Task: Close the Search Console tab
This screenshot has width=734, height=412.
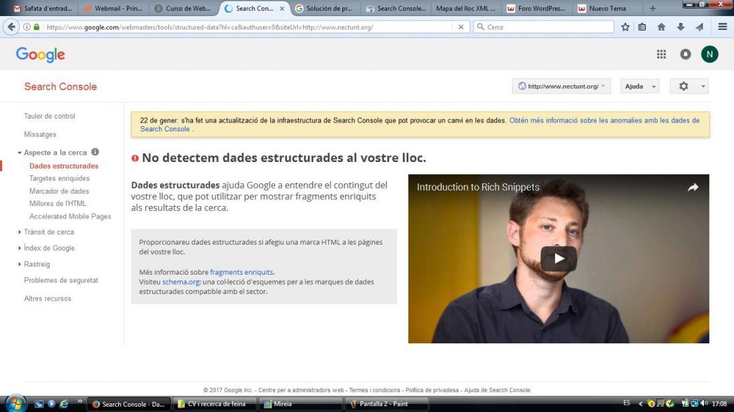Action: (x=282, y=9)
